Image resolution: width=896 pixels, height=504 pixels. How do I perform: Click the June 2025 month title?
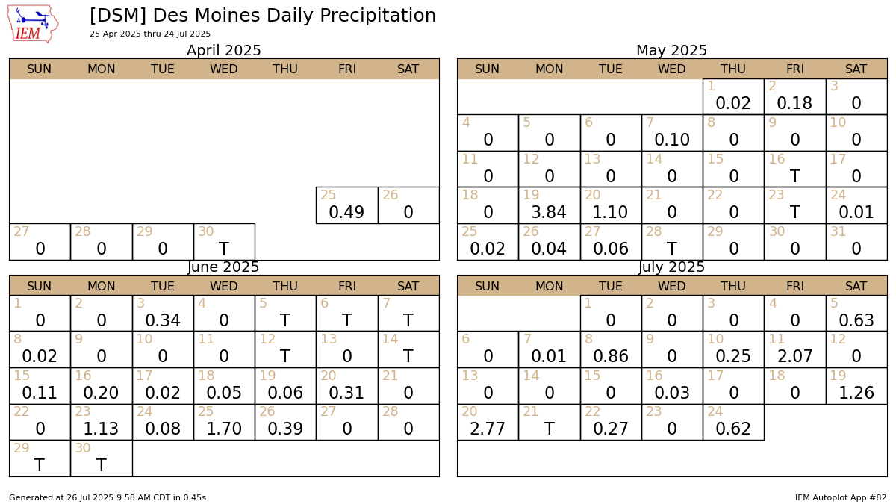point(224,267)
